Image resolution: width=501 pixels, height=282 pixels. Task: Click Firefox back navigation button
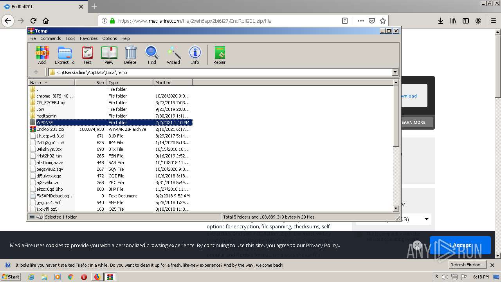pyautogui.click(x=8, y=21)
